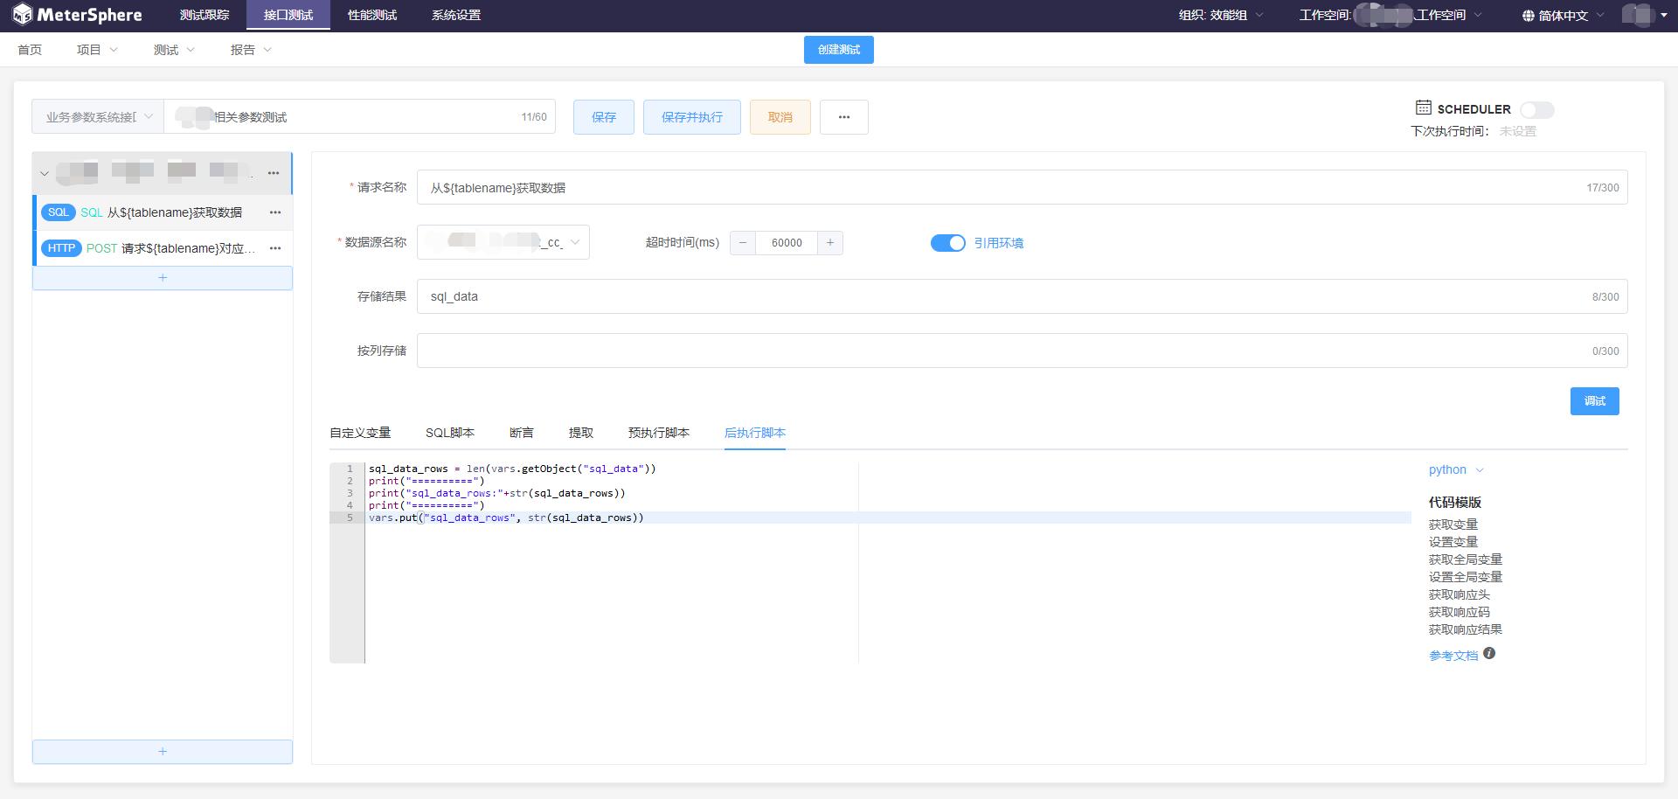This screenshot has height=799, width=1678.
Task: Open 系统设置 in the top menu
Action: point(456,15)
